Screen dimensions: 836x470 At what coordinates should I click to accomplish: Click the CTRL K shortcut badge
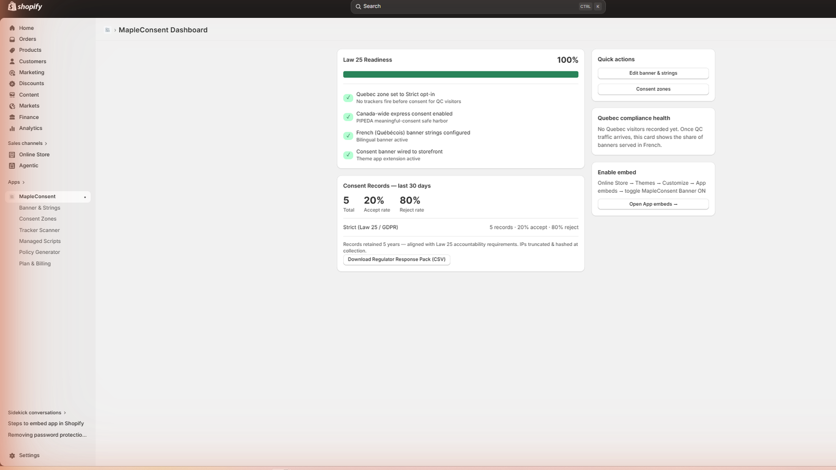[x=591, y=7]
